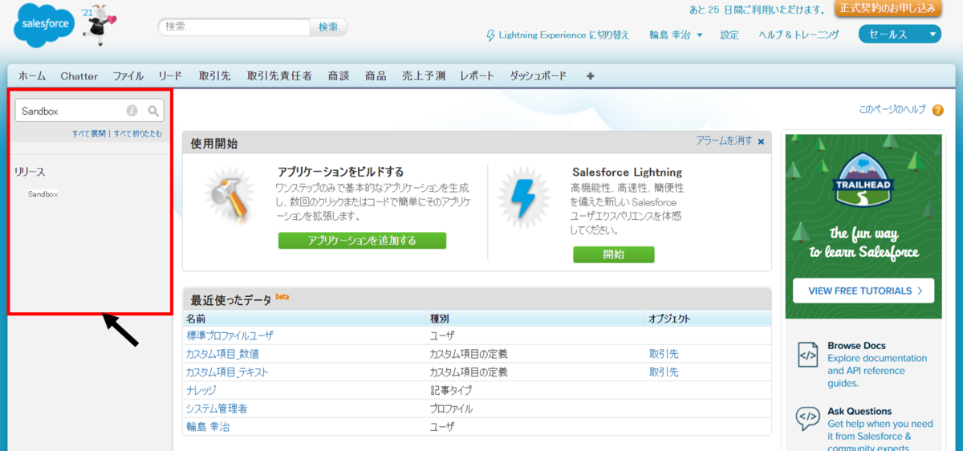Click the リリース section heading
Viewport: 963px width, 451px height.
click(30, 172)
